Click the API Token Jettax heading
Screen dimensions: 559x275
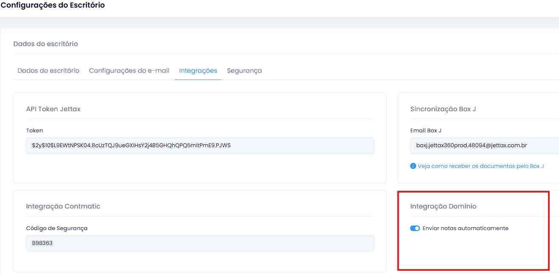click(53, 109)
